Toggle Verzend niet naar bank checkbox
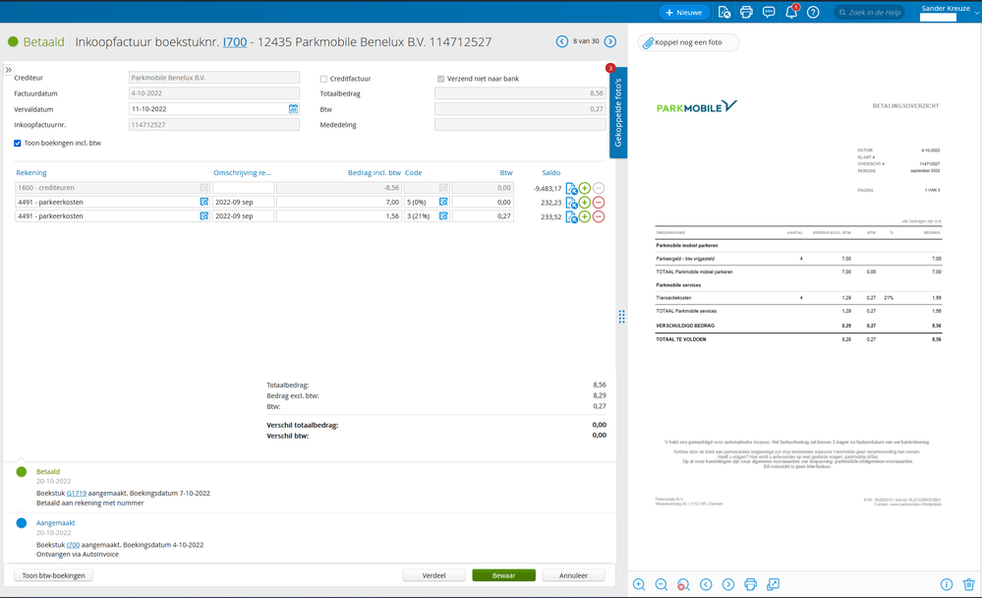The width and height of the screenshot is (982, 598). click(x=441, y=79)
